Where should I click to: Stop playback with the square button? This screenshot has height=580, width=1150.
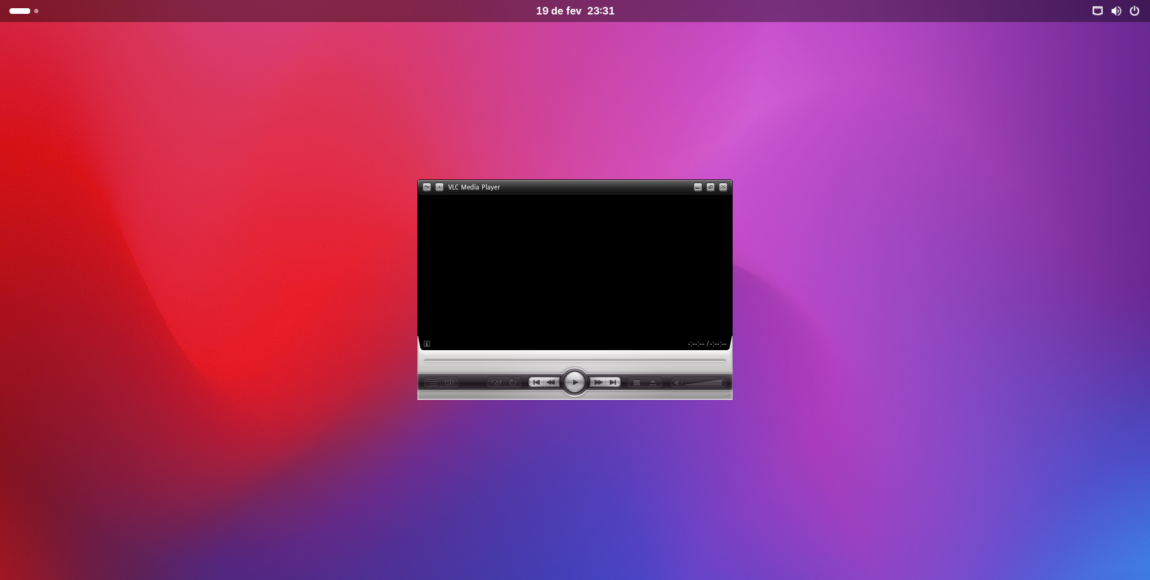pos(637,382)
